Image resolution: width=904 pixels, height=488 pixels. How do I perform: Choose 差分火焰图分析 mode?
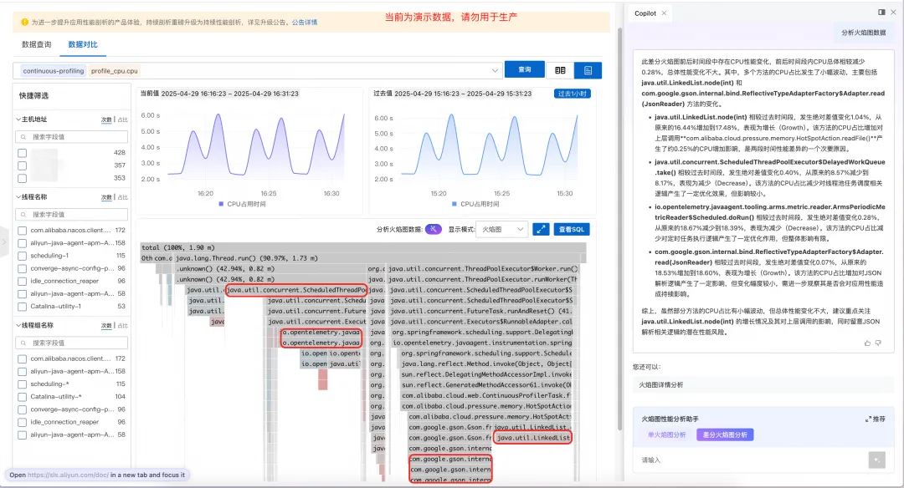tap(725, 435)
